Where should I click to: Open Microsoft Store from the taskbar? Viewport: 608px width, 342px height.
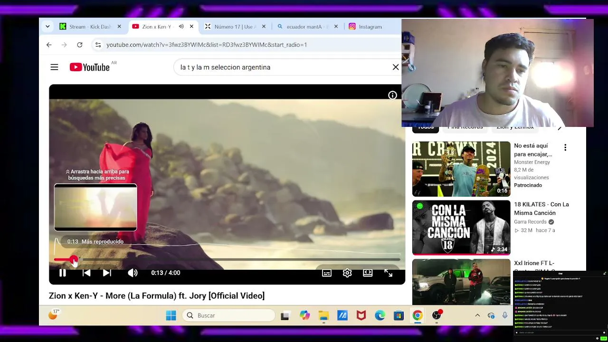tap(399, 315)
